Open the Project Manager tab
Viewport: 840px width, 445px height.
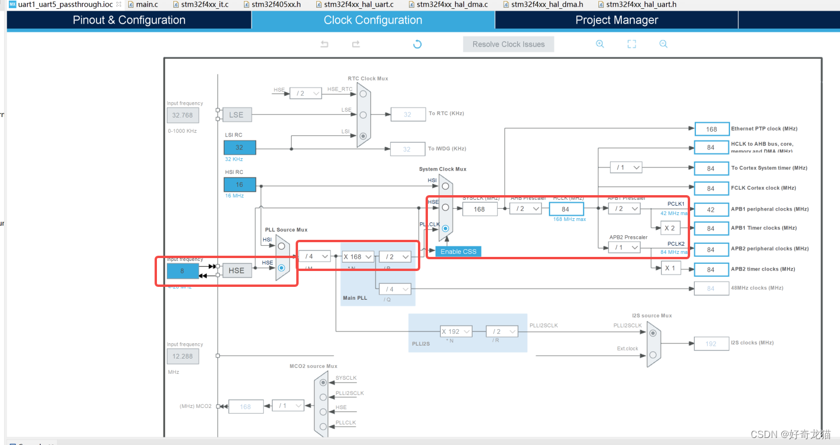pos(616,20)
